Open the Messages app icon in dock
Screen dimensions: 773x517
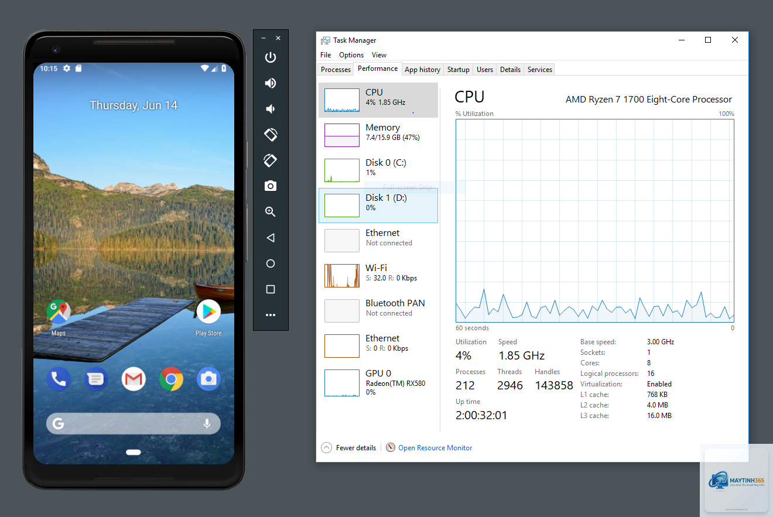pyautogui.click(x=96, y=380)
